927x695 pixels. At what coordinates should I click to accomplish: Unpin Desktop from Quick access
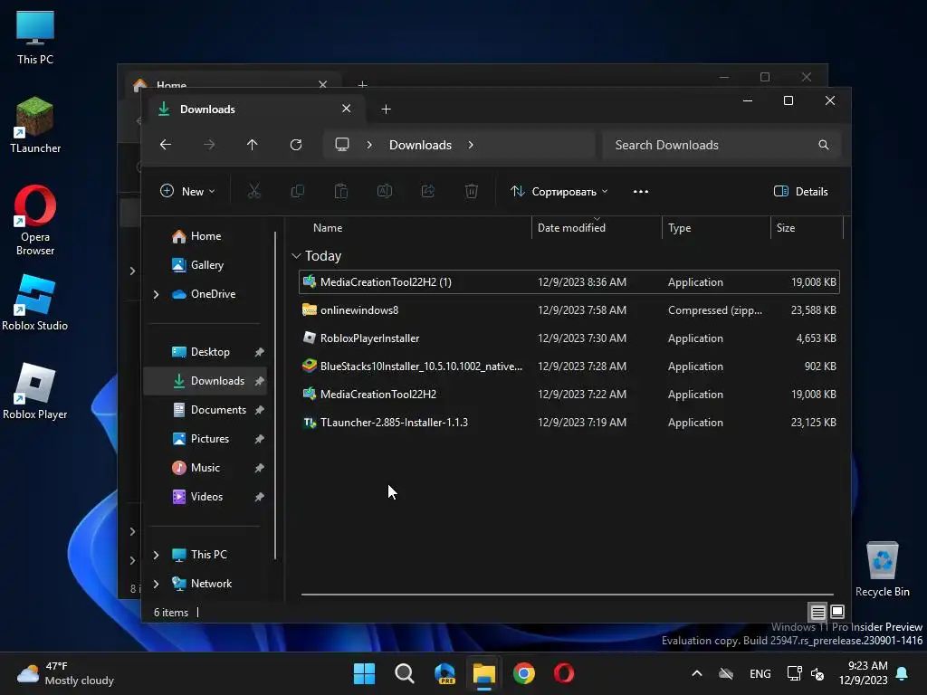tap(259, 352)
